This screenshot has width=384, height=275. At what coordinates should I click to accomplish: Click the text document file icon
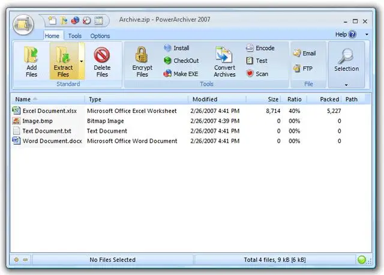pyautogui.click(x=16, y=131)
